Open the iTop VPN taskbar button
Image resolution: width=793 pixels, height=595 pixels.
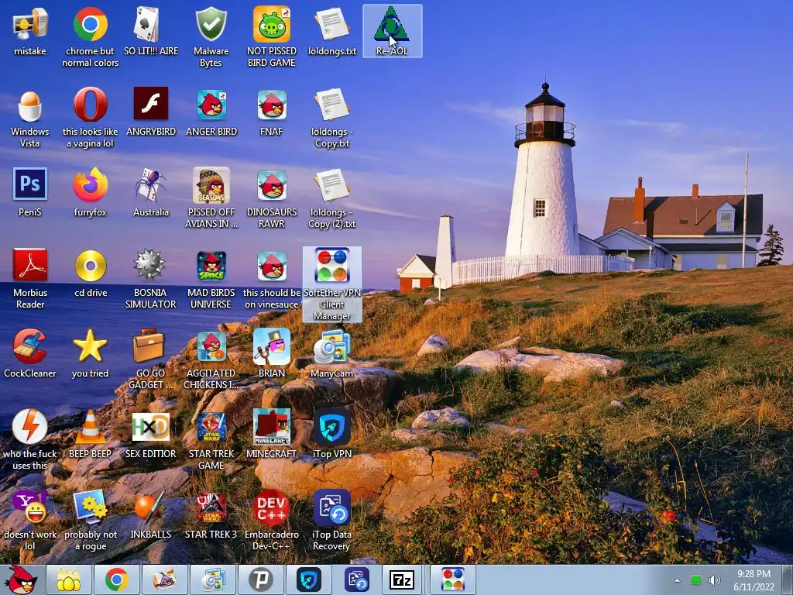point(309,580)
